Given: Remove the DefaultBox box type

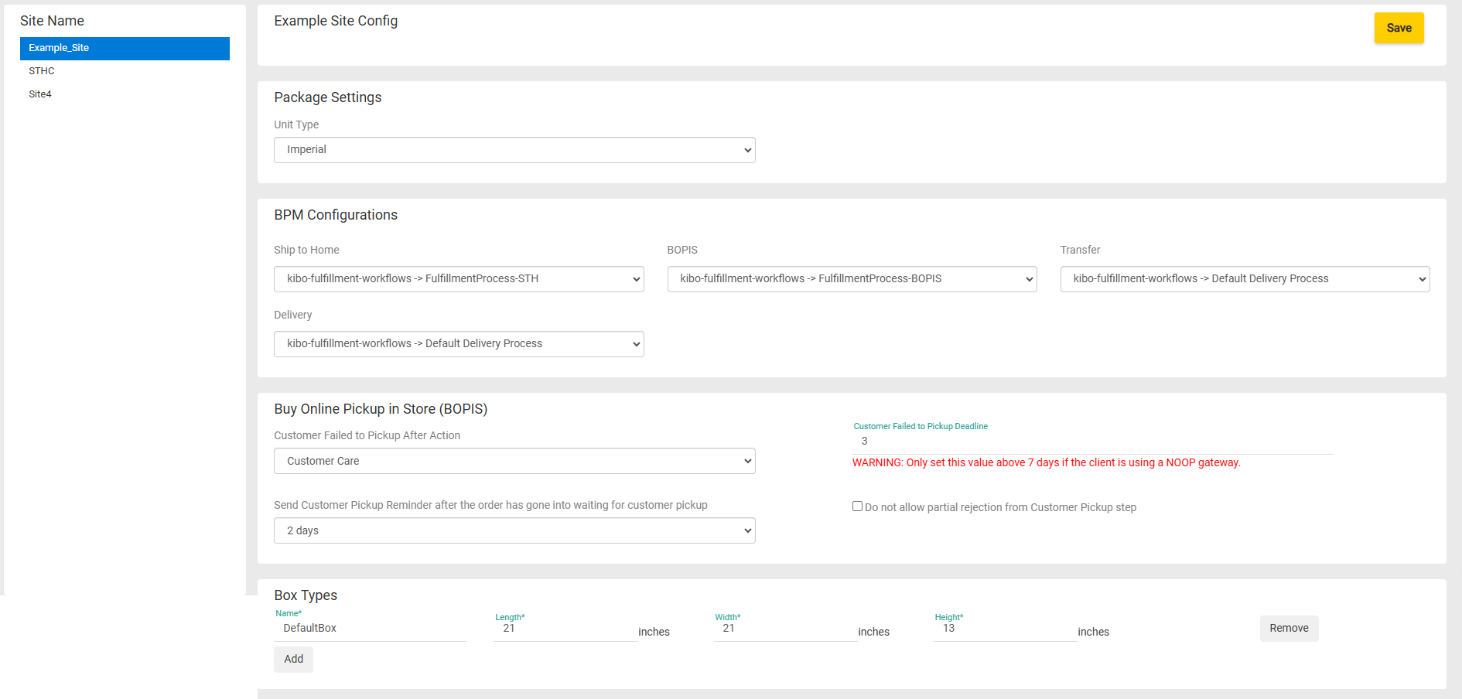Looking at the screenshot, I should (x=1289, y=629).
